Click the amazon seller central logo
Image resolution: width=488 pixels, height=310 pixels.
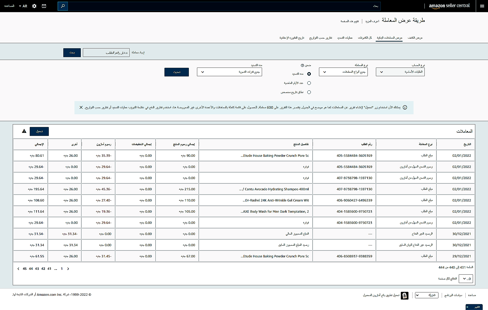click(x=449, y=6)
